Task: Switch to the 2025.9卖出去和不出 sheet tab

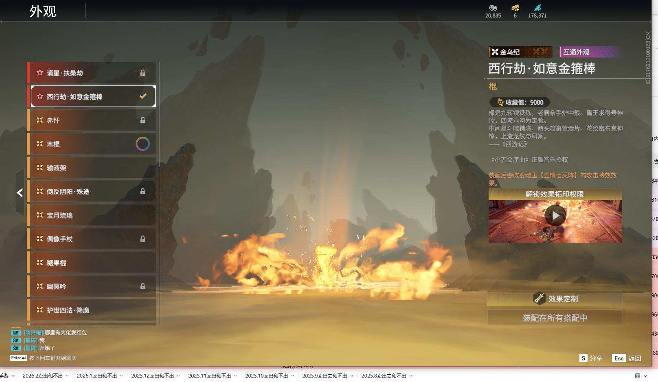Action: (325, 376)
